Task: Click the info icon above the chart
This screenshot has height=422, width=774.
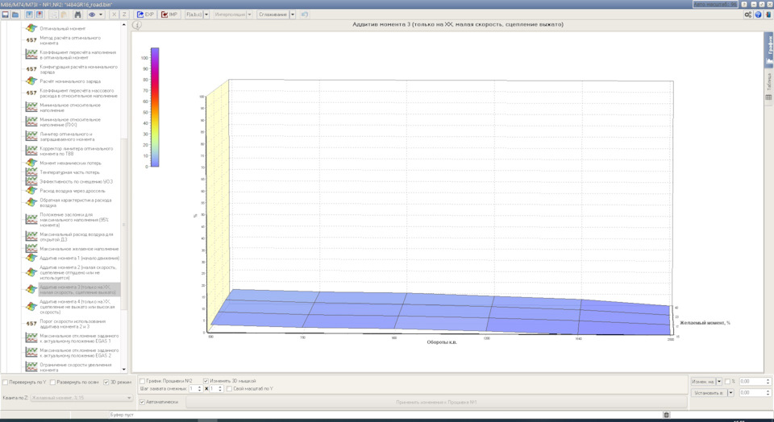Action: tap(137, 25)
